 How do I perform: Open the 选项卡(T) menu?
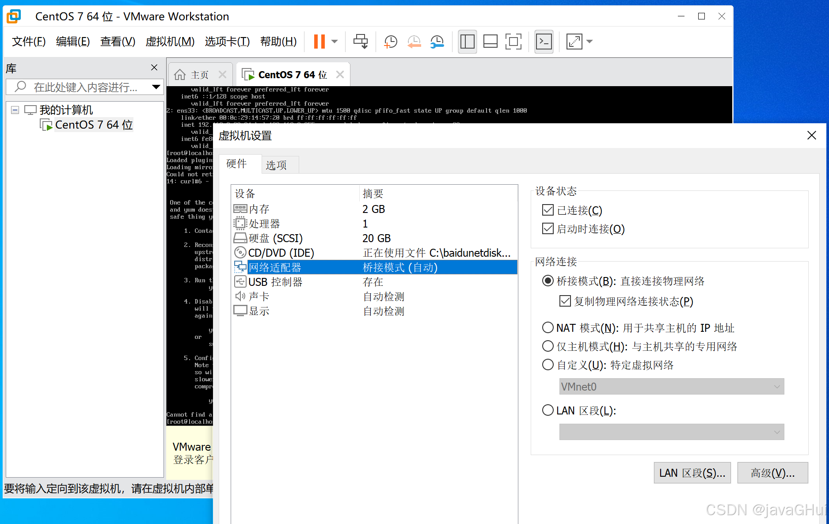pos(227,42)
